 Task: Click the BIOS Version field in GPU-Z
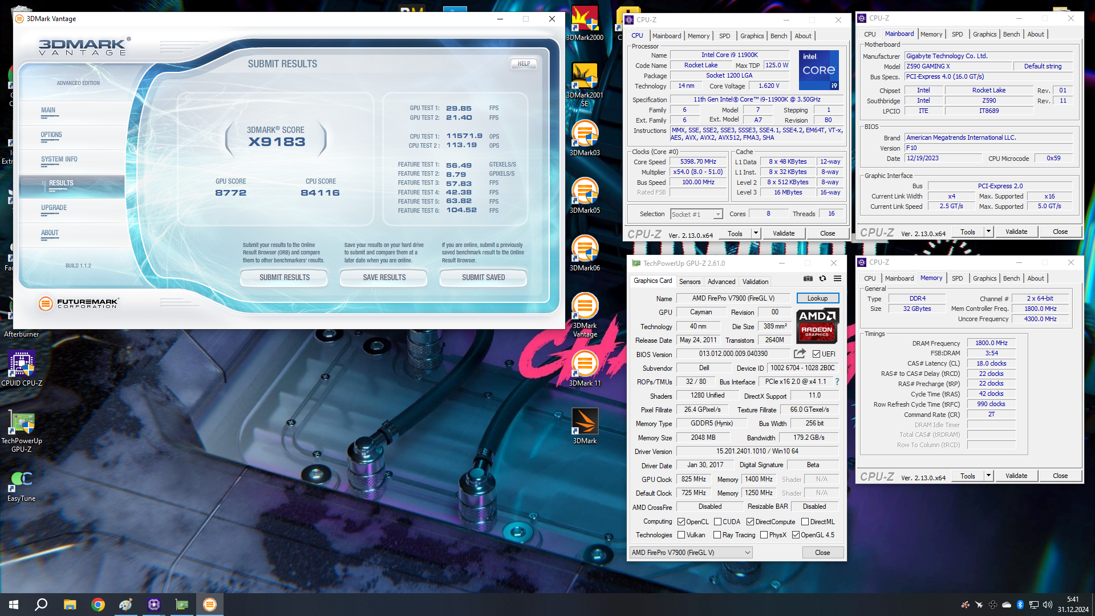[x=733, y=354]
